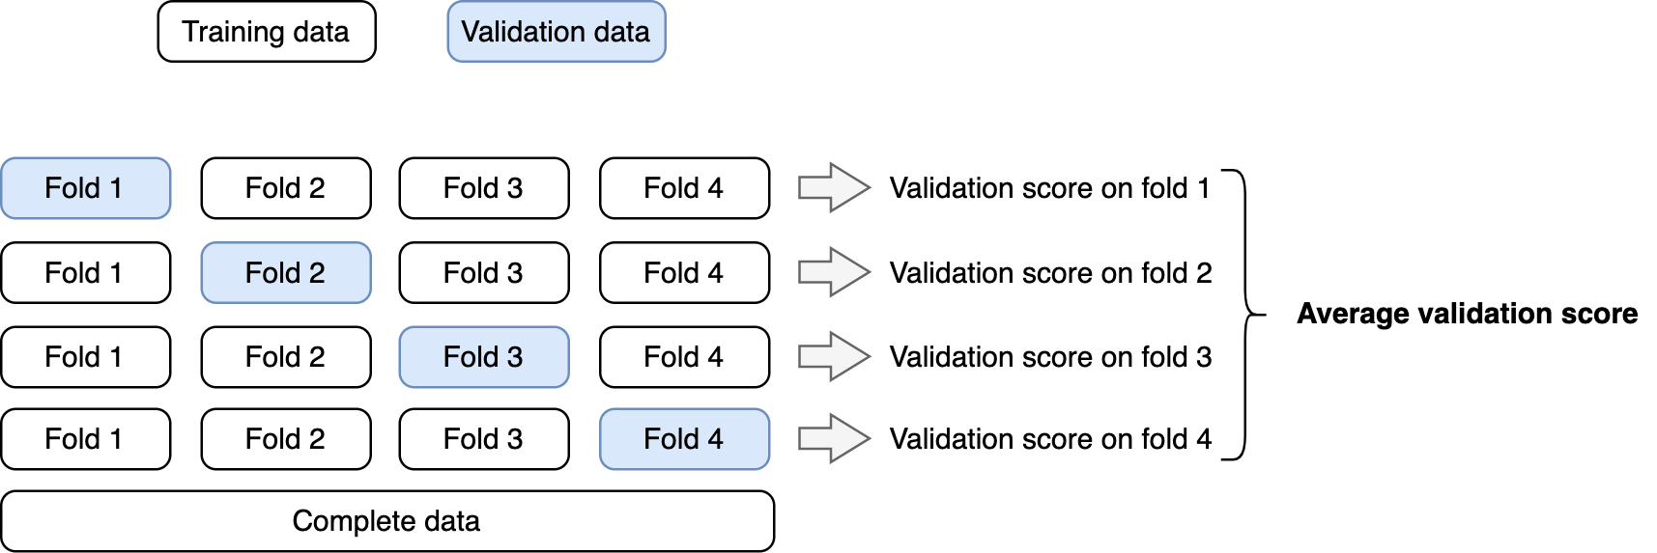This screenshot has width=1657, height=553.
Task: Select the blue highlighted Fold 3 box
Action: tap(484, 357)
